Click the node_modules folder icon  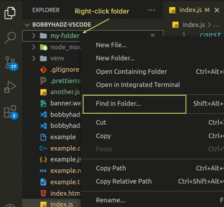click(x=43, y=47)
